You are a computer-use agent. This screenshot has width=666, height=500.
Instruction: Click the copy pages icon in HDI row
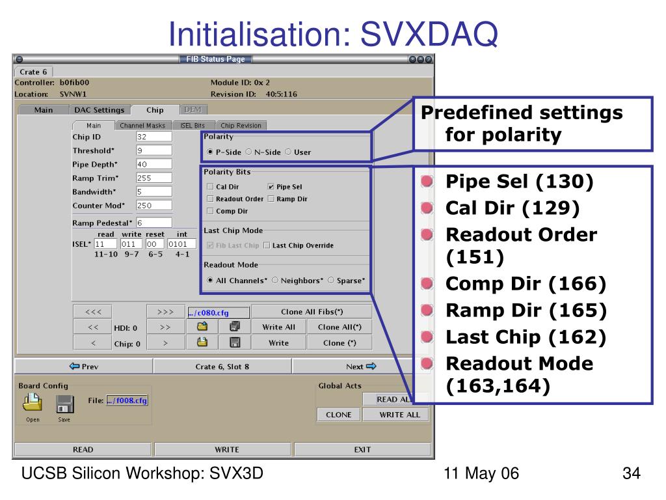pos(234,327)
